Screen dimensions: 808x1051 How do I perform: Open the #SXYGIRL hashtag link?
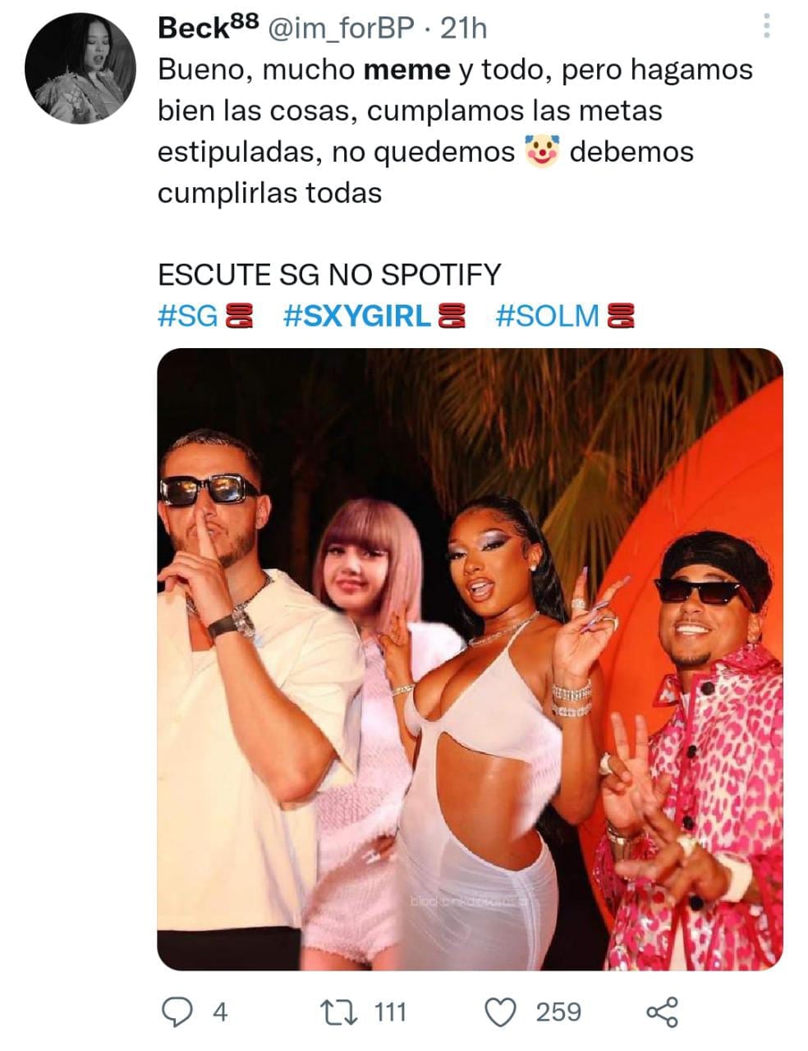pos(357,315)
